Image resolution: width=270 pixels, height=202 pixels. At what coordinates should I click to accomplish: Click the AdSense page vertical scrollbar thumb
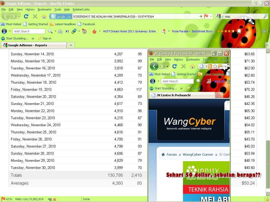(x=268, y=164)
